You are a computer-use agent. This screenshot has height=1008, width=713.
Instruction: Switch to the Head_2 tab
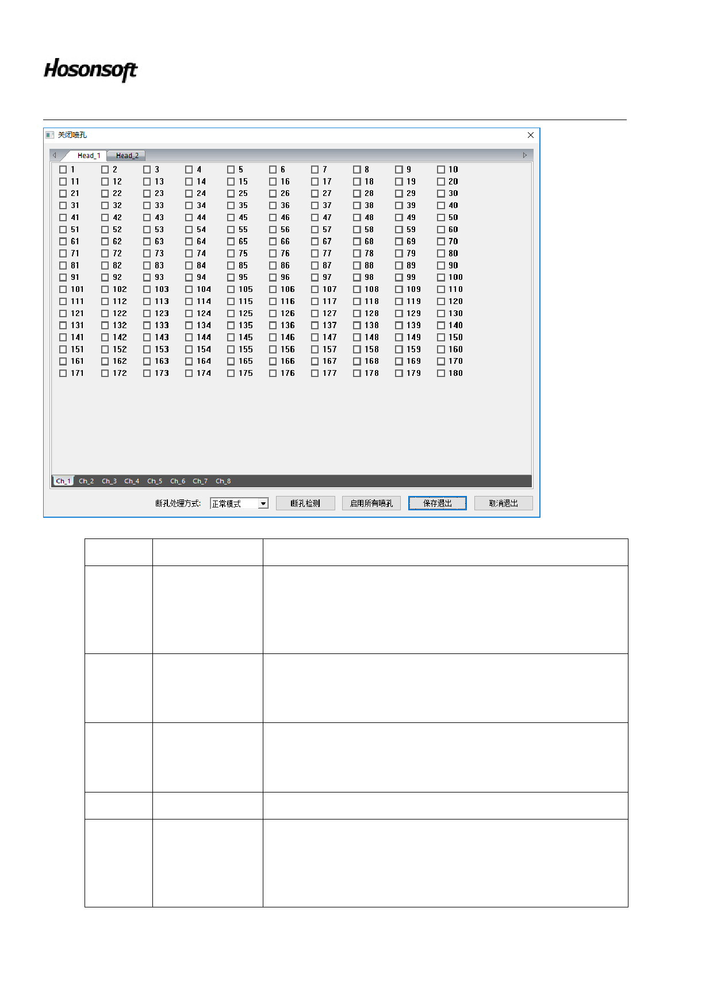pos(127,156)
